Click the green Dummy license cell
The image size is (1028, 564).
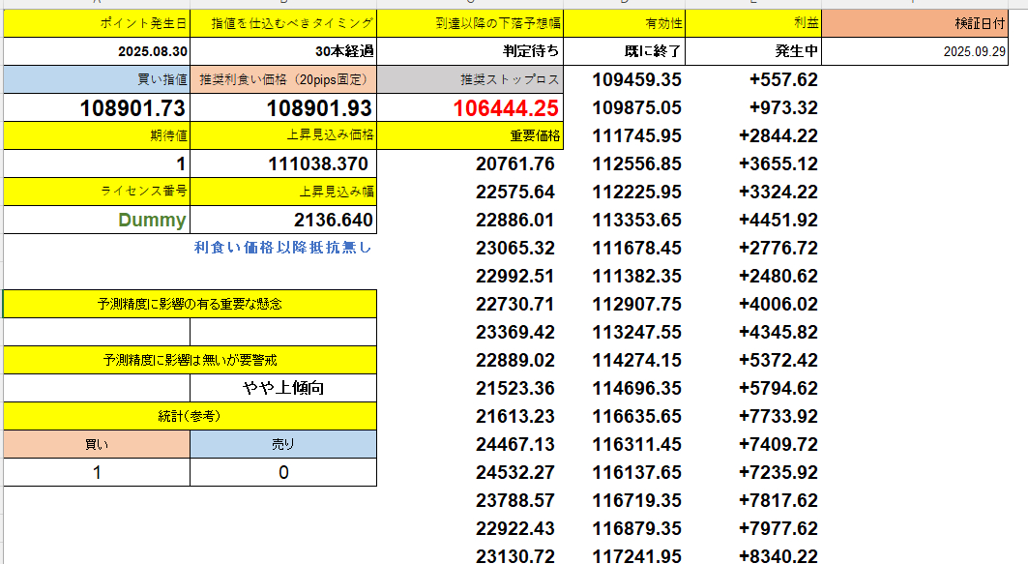(x=97, y=220)
